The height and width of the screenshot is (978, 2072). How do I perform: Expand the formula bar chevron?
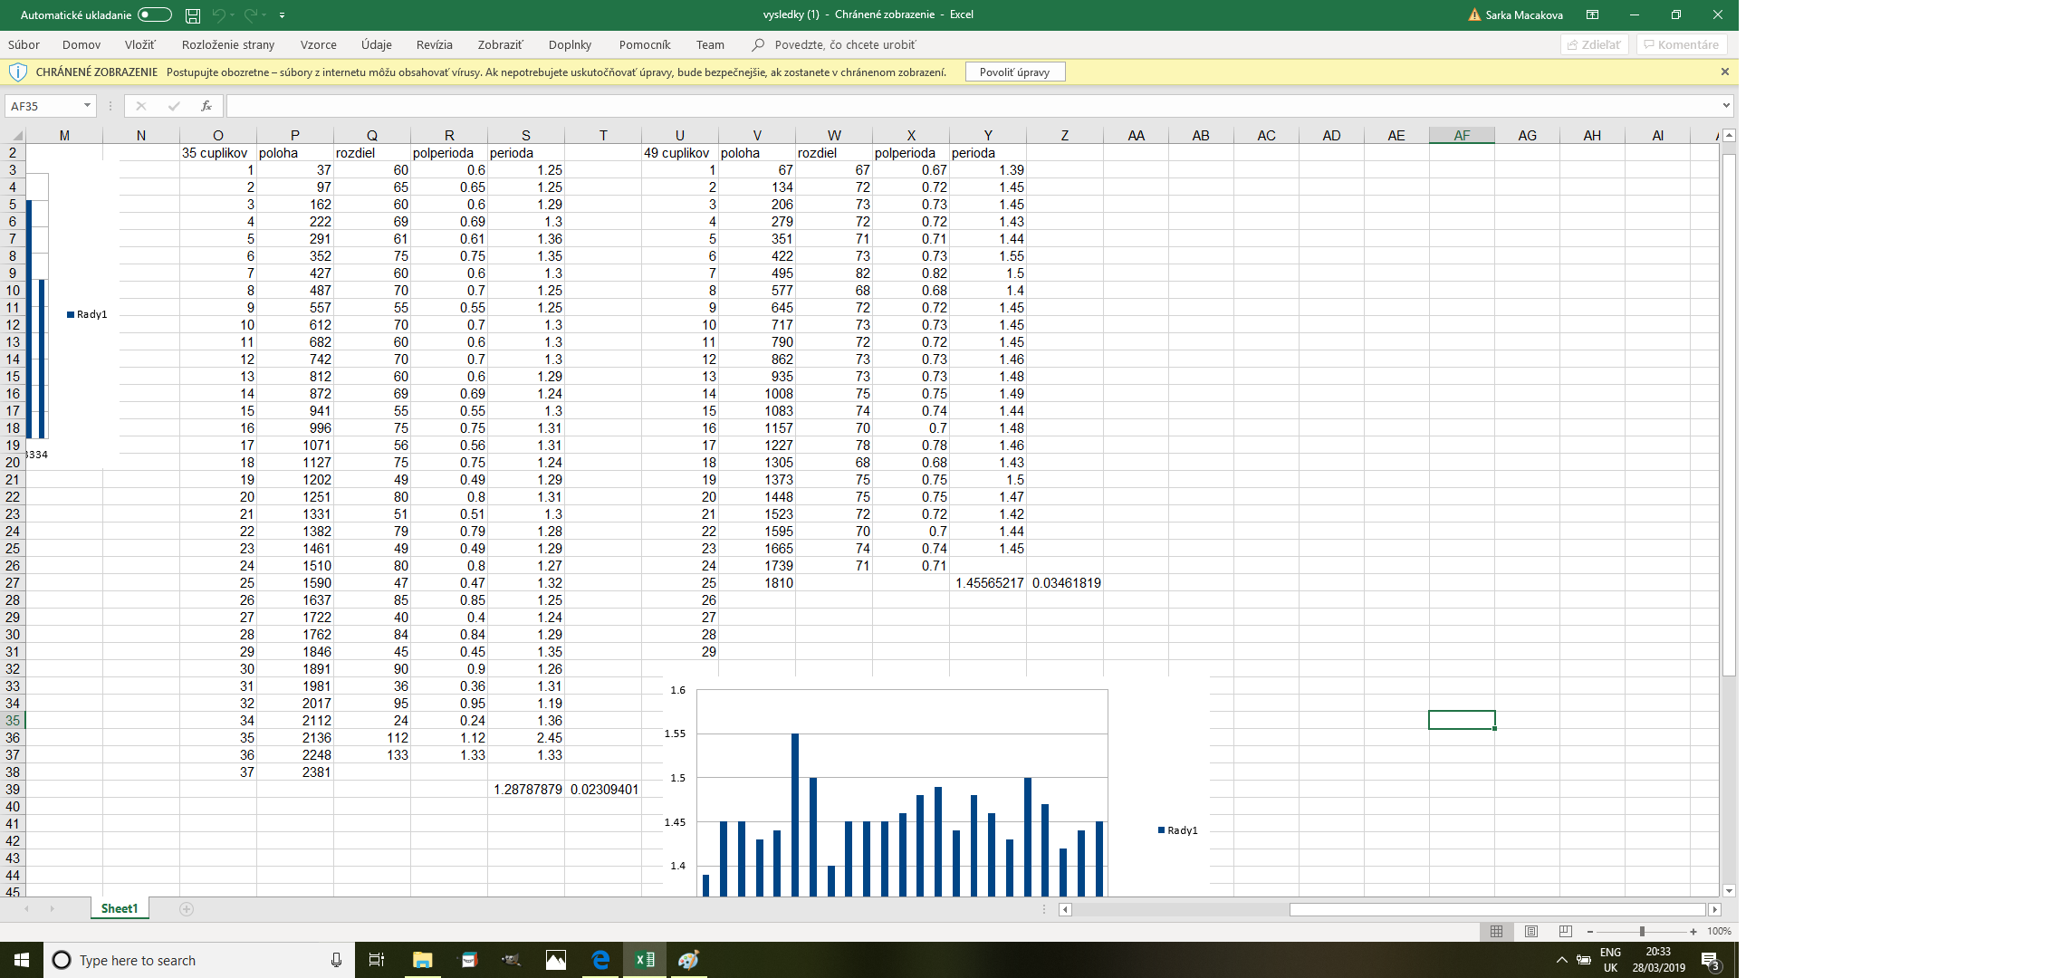click(1726, 106)
